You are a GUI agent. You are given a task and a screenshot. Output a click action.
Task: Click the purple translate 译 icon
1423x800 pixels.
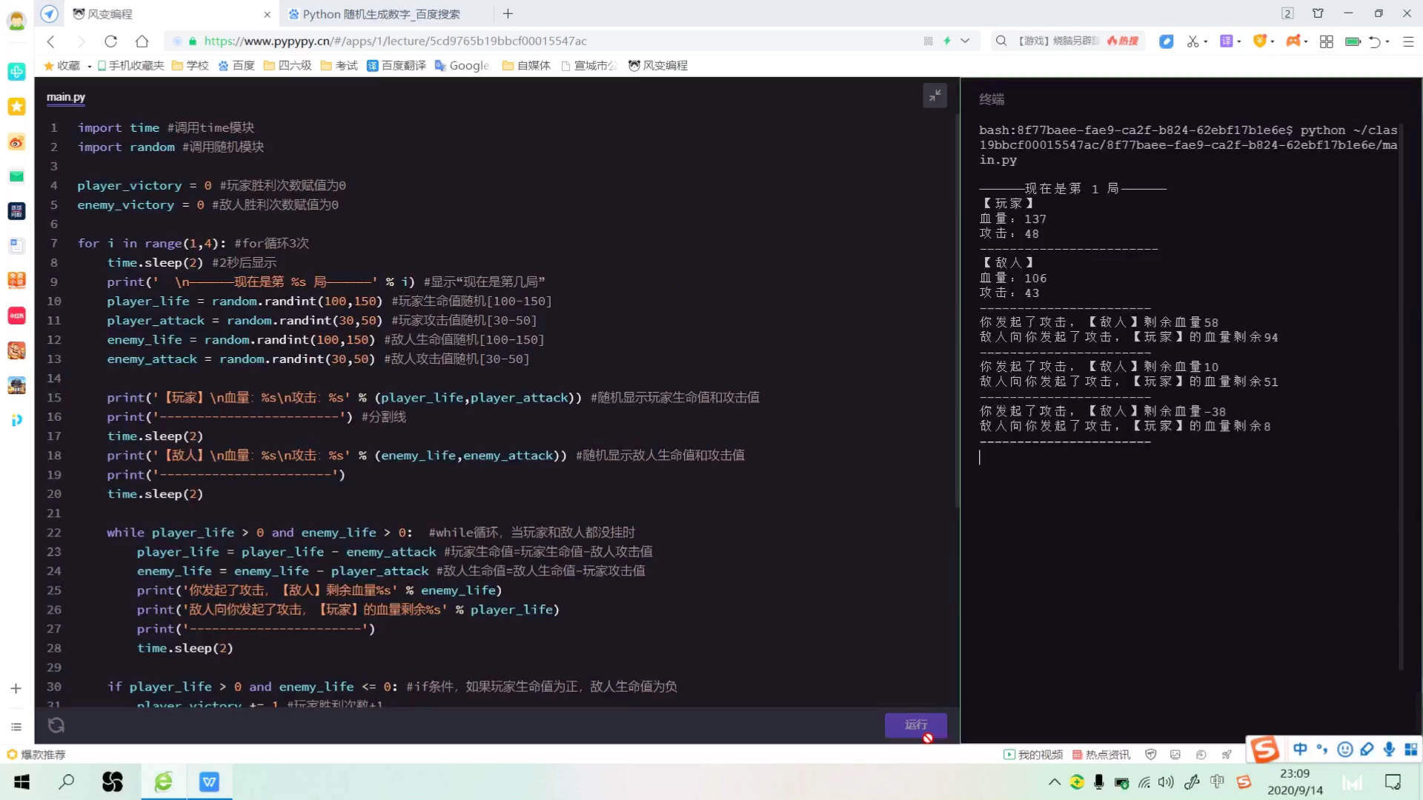coord(1226,41)
